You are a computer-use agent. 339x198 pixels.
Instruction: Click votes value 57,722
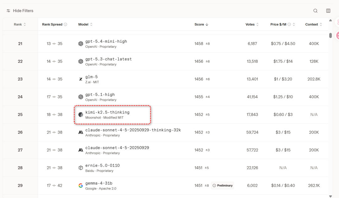(252, 150)
